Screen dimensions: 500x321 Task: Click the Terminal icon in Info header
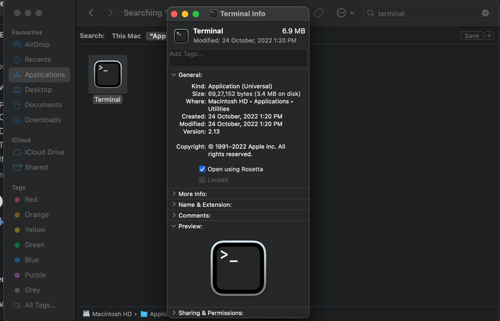[x=181, y=36]
